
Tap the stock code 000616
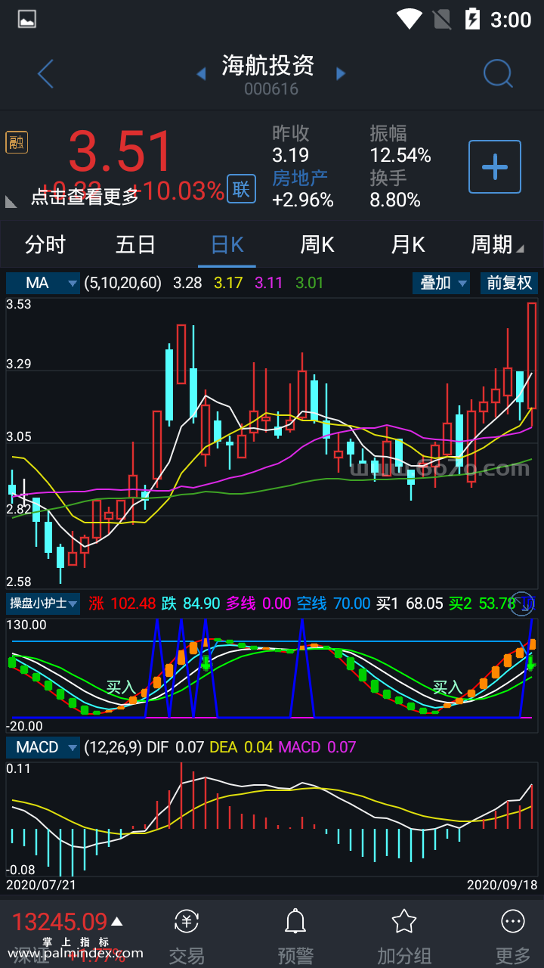coord(271,89)
